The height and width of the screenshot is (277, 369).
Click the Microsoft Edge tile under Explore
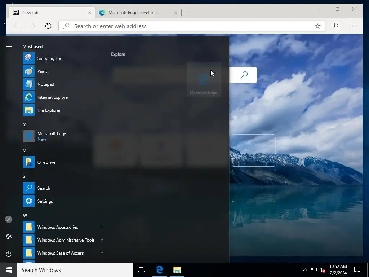[204, 79]
